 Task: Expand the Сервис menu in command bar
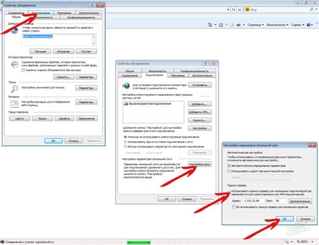tap(297, 25)
